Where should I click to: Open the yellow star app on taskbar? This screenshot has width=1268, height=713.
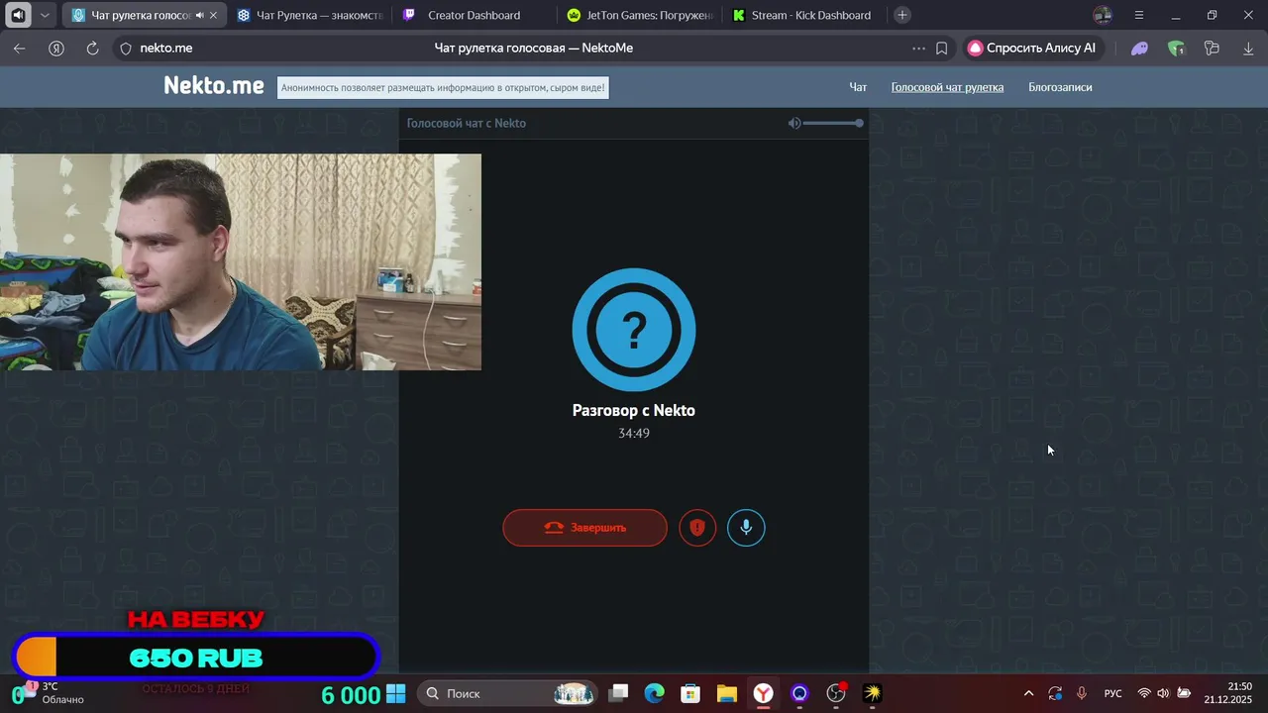pyautogui.click(x=872, y=693)
